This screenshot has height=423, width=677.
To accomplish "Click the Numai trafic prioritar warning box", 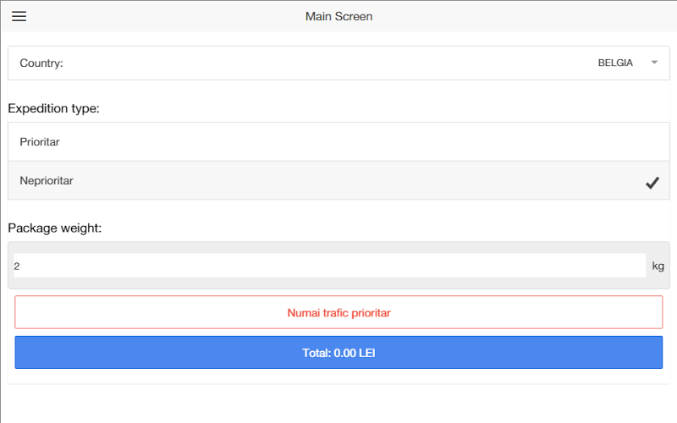I will click(x=338, y=312).
